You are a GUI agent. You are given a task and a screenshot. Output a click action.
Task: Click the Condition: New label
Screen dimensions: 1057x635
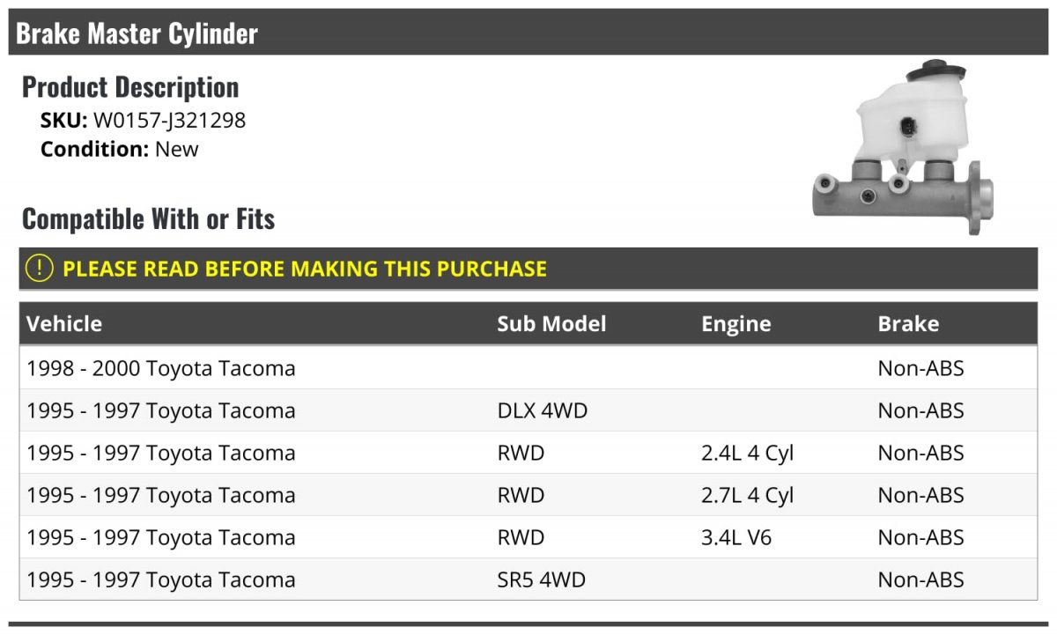click(x=120, y=149)
